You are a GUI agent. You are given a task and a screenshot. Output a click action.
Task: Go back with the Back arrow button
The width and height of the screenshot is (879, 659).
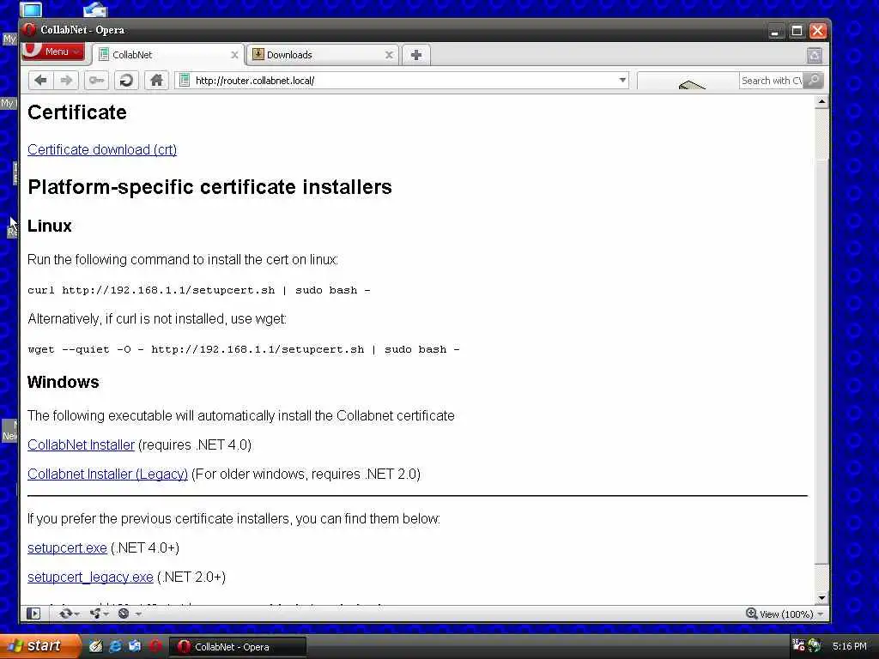point(41,81)
